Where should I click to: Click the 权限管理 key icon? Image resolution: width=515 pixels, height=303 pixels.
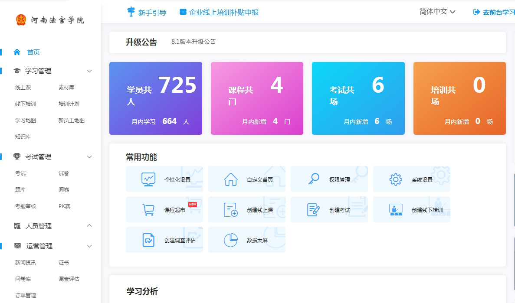tap(314, 179)
